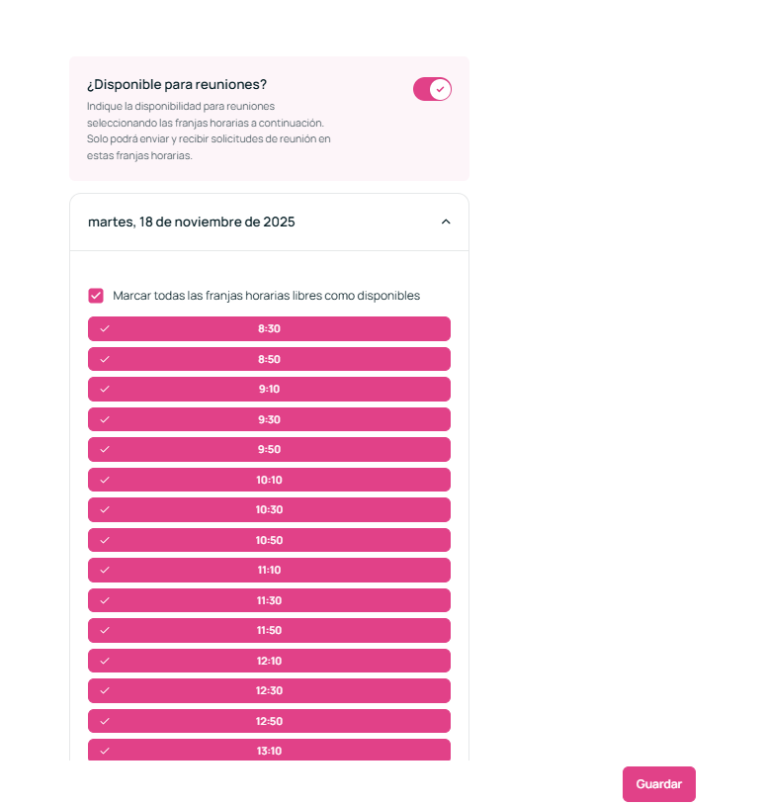
Task: Uncheck mark all free time slots checkbox
Action: pyautogui.click(x=96, y=296)
